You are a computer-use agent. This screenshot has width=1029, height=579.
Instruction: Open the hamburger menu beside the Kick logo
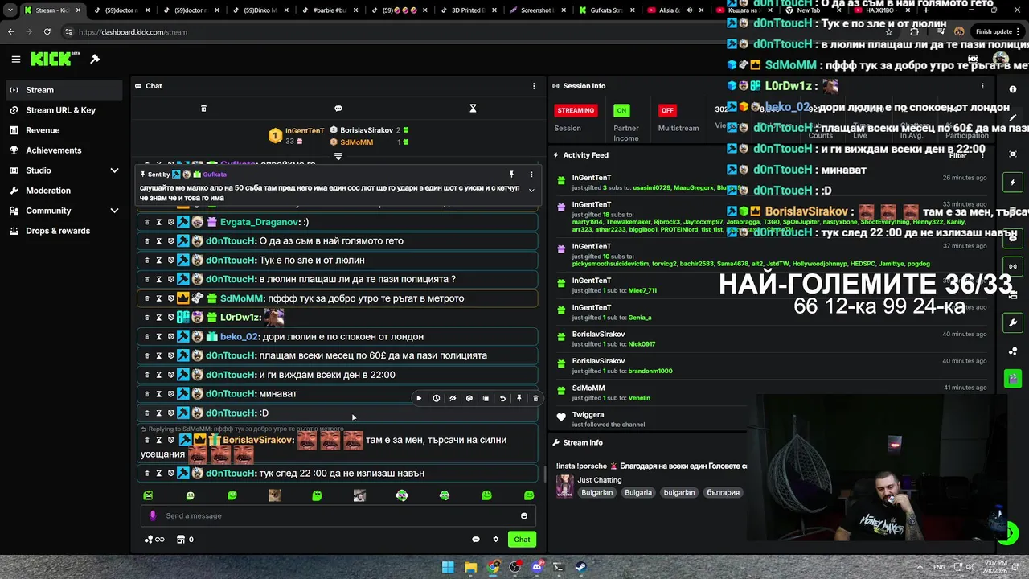[15, 59]
